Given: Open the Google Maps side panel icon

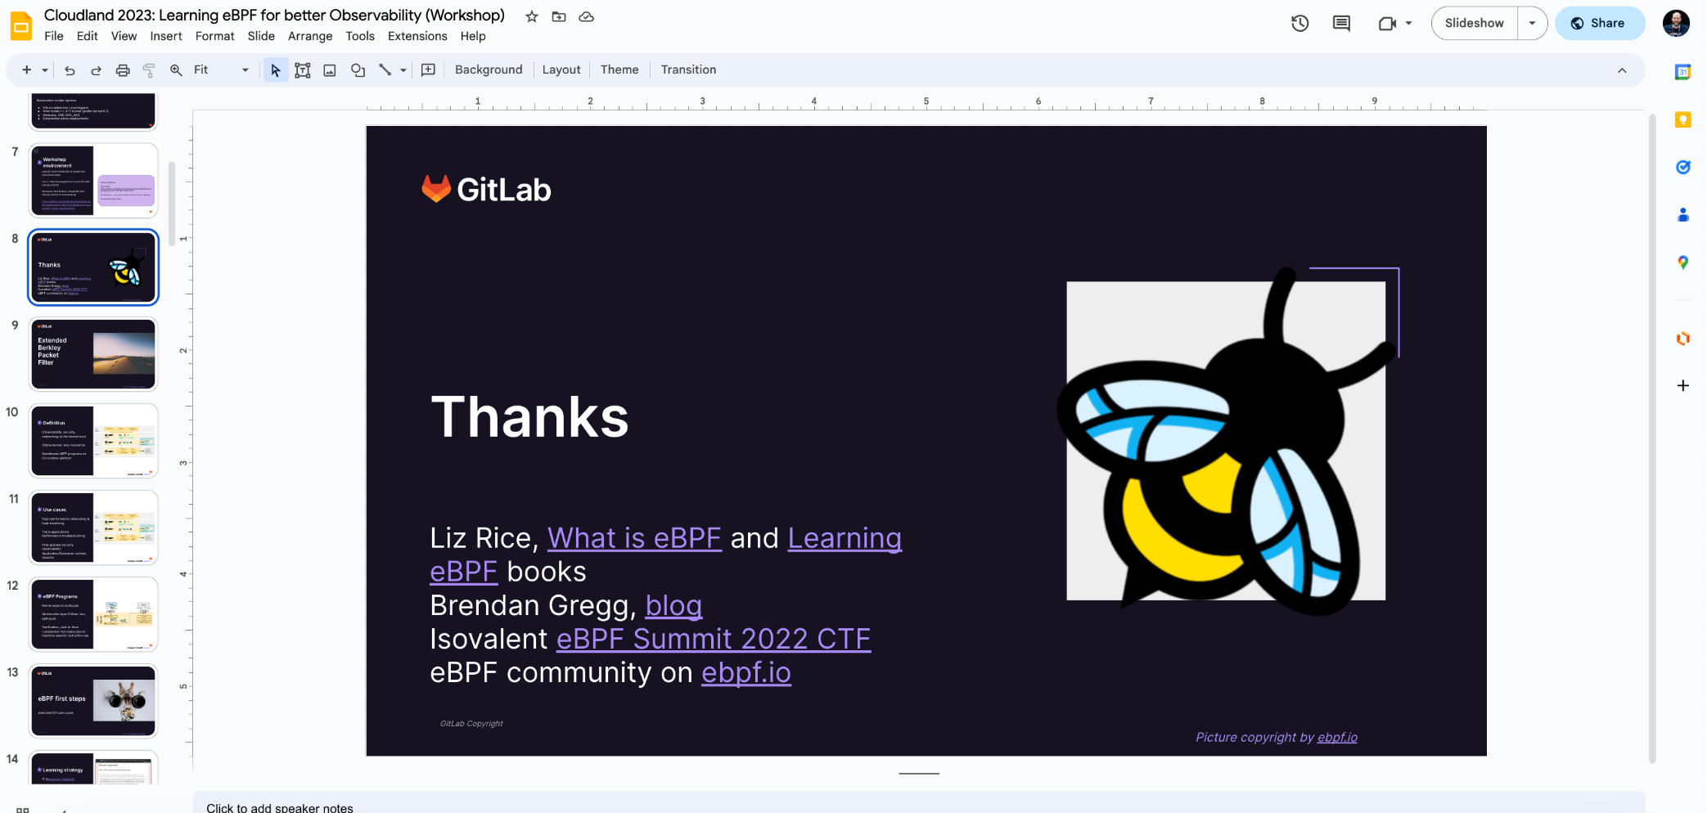Looking at the screenshot, I should pyautogui.click(x=1682, y=263).
